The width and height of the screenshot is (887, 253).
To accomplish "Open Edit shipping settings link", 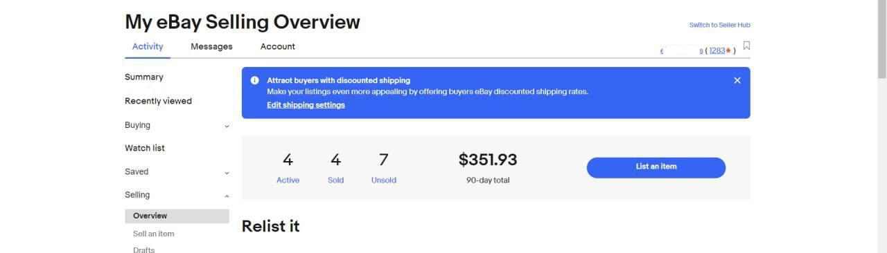I will pos(306,105).
